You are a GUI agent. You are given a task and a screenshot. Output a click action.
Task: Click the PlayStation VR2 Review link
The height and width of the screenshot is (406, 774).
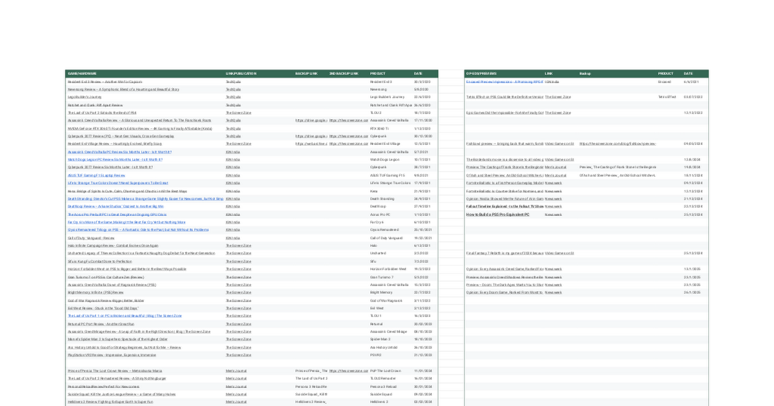(x=112, y=355)
